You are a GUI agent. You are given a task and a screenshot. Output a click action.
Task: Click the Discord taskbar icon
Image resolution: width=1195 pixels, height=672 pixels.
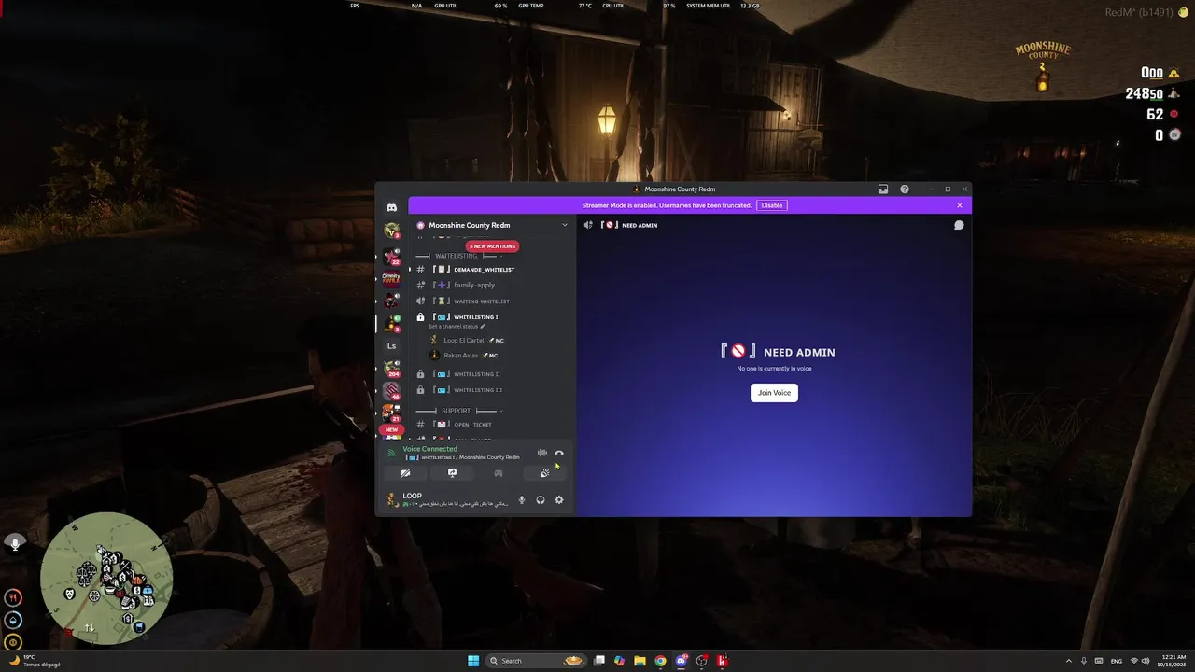tap(682, 661)
